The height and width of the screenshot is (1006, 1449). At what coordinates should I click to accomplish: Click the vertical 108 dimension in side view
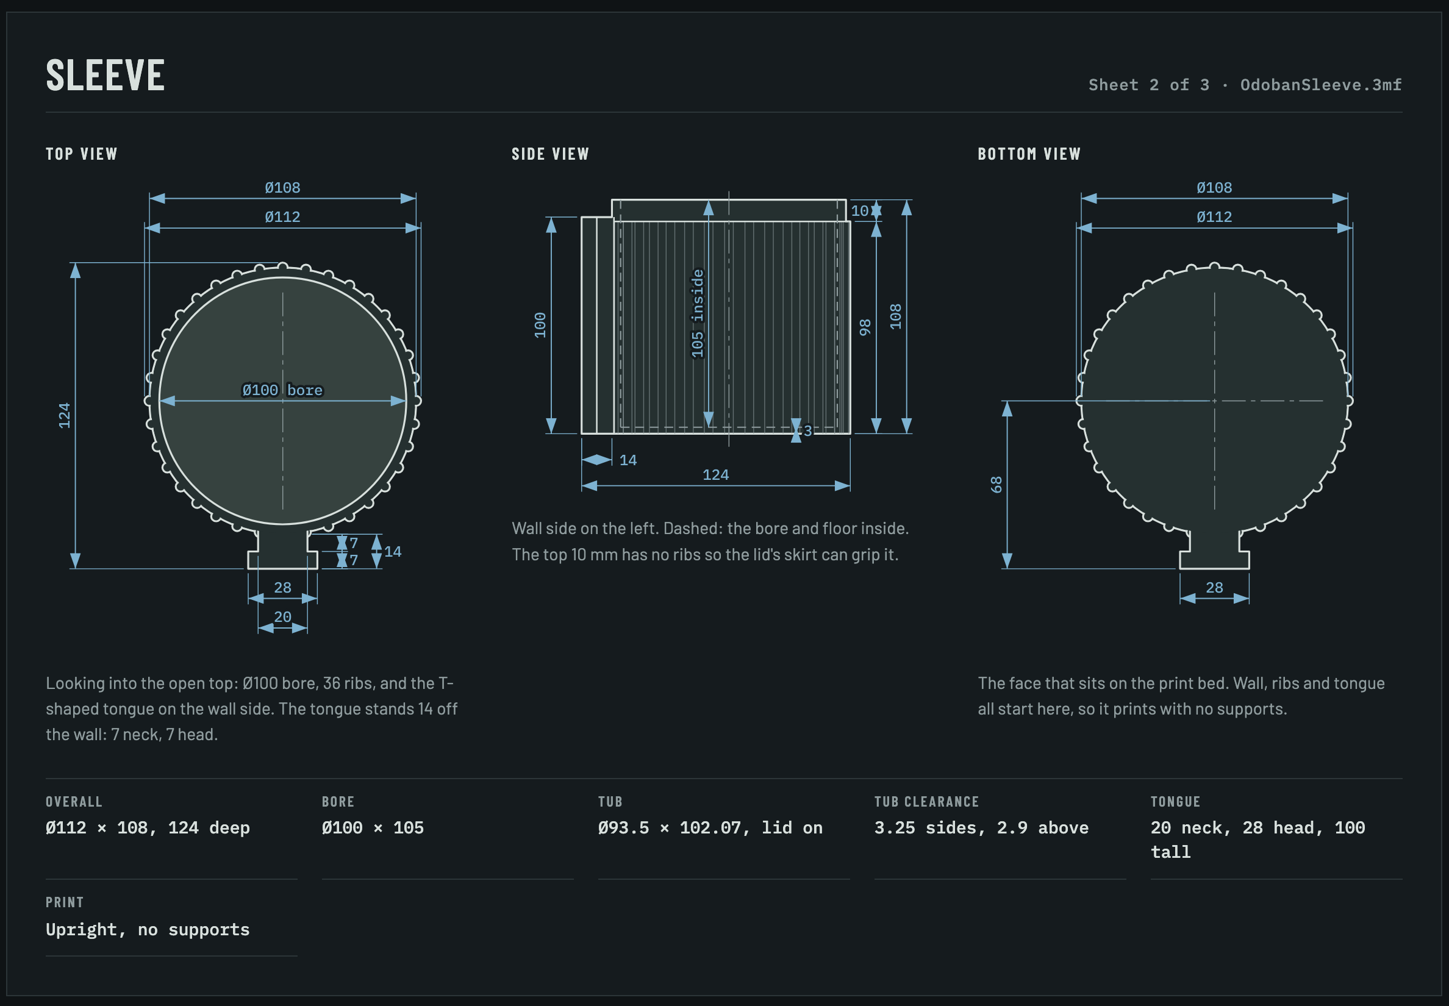(x=895, y=316)
